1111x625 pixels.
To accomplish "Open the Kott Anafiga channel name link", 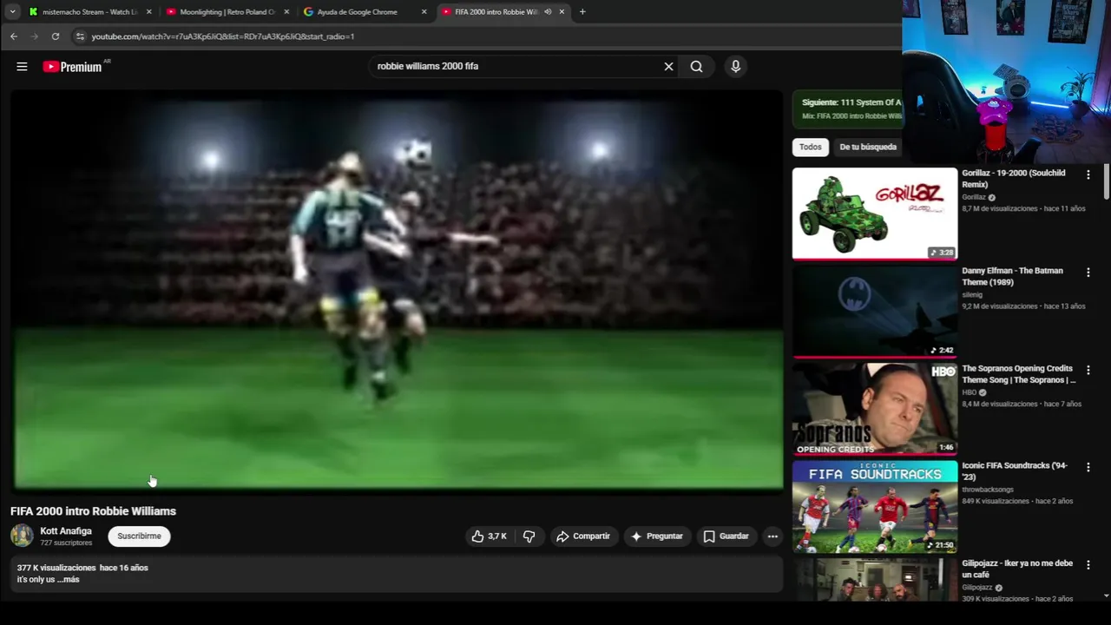I will click(x=66, y=531).
